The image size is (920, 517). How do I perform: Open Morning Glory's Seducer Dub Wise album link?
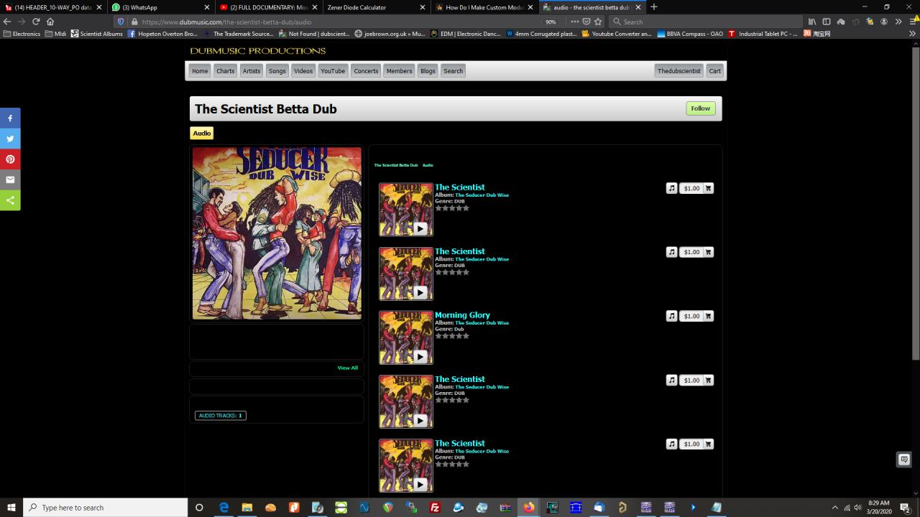(482, 323)
